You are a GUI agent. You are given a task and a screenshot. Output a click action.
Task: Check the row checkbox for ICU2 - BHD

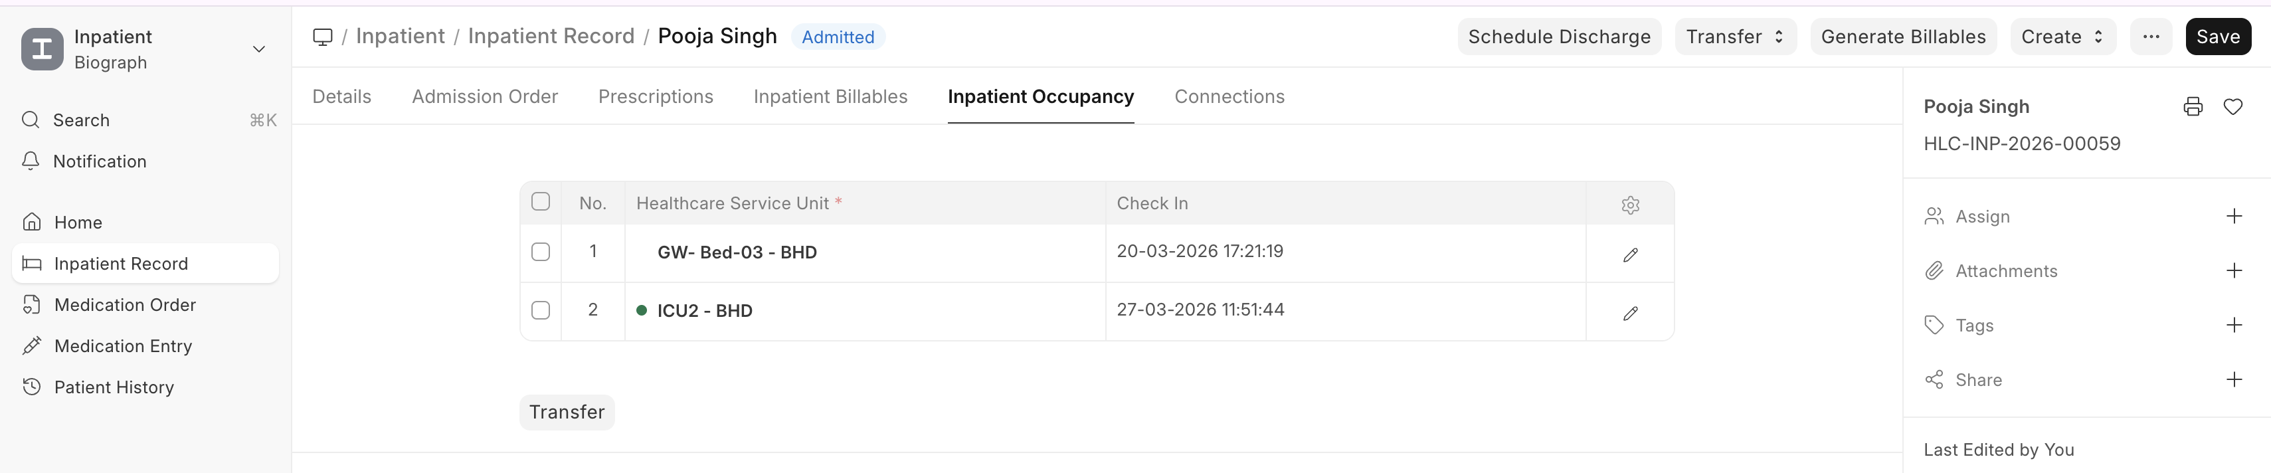[x=541, y=311]
